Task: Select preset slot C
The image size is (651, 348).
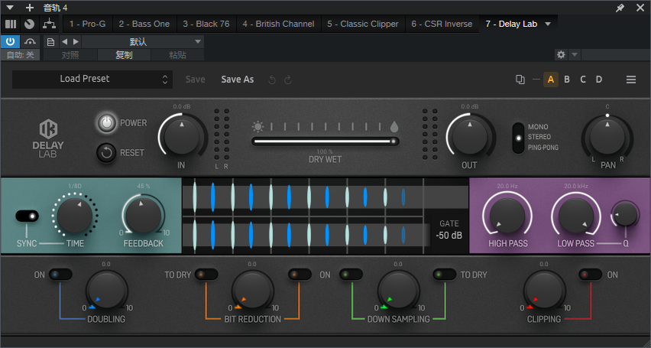Action: click(583, 80)
